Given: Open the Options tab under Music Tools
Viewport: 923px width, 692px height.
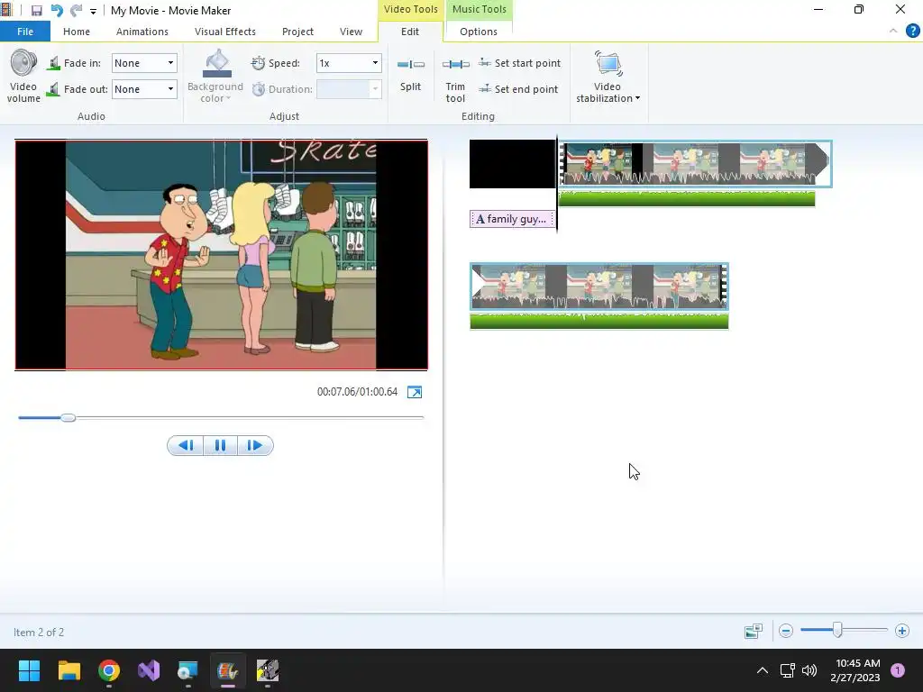Looking at the screenshot, I should click(479, 32).
